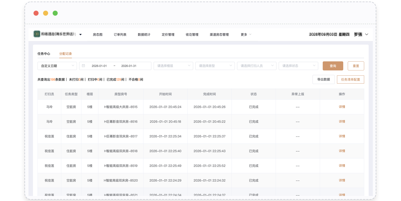View 详情 for room 8515
Screen dimensions: 401x201
tap(342, 107)
